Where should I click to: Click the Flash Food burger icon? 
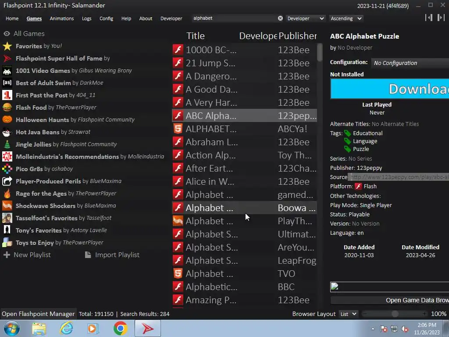click(x=7, y=108)
